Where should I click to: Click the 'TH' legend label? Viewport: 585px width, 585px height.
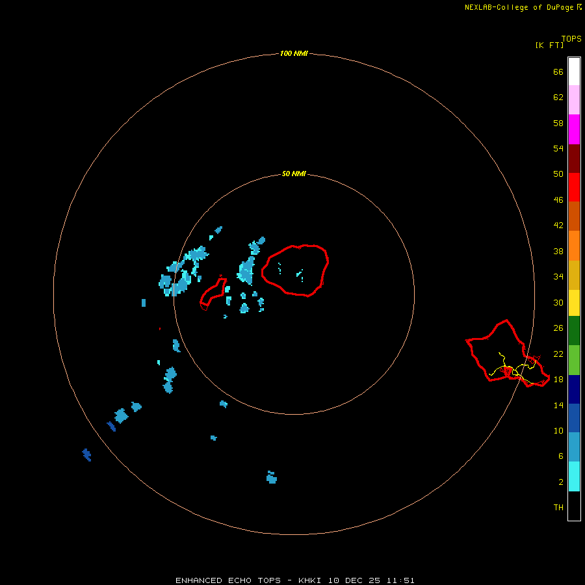click(x=558, y=508)
